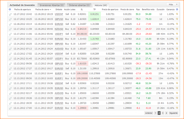
Task: Open comment bubble for GBPUSD trade with -39.30 loss
Action: [177, 63]
